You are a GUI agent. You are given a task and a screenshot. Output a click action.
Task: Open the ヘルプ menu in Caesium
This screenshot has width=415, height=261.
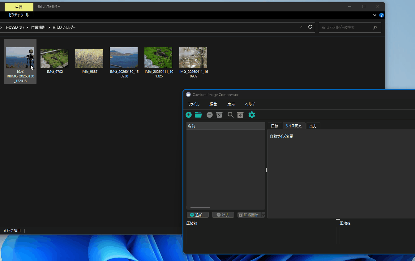pos(250,104)
